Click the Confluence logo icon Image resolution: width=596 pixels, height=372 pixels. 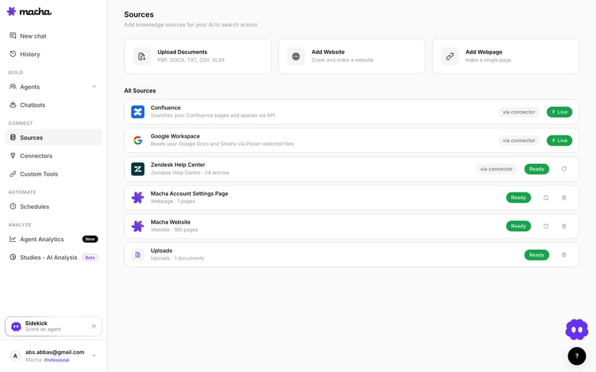pos(138,112)
